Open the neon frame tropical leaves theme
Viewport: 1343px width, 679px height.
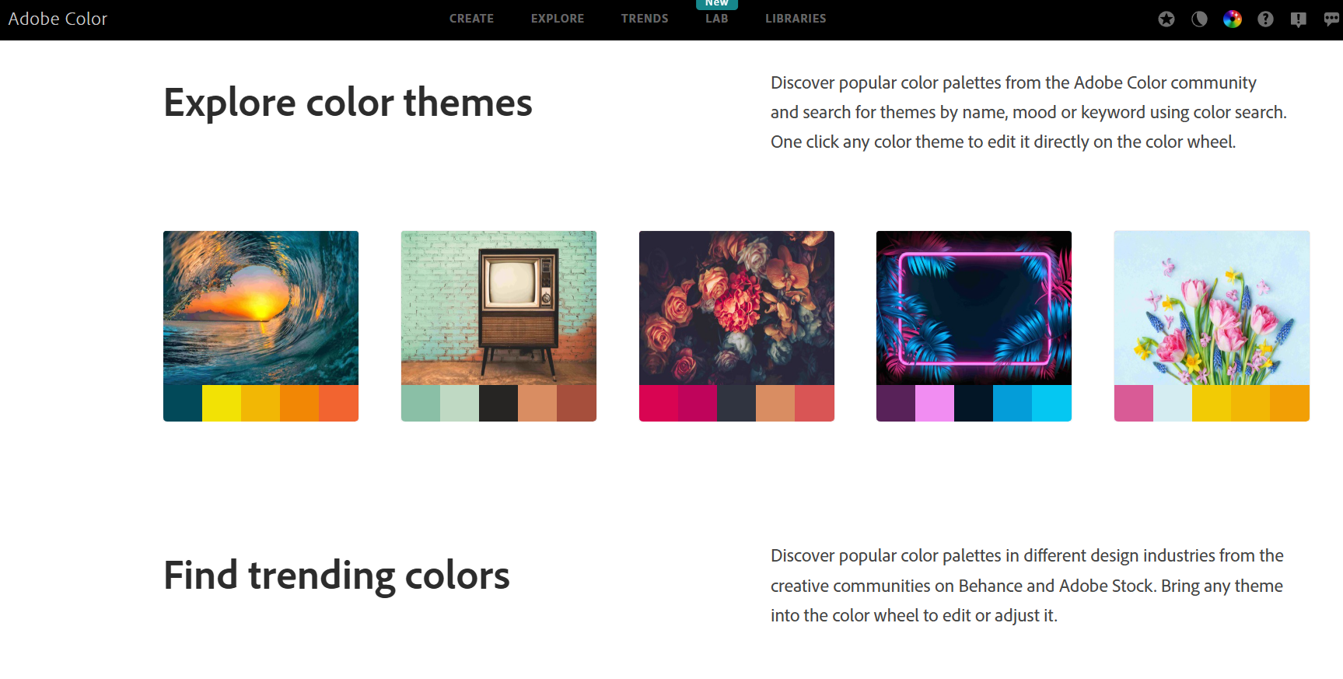point(974,308)
